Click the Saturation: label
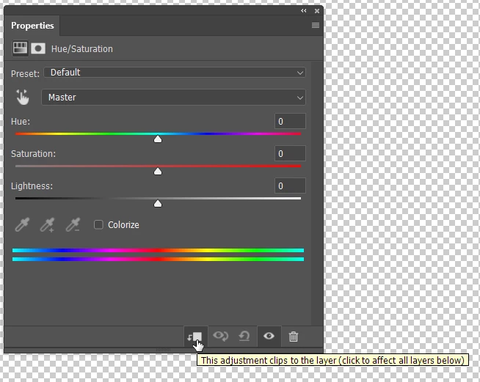480x382 pixels. coord(33,153)
